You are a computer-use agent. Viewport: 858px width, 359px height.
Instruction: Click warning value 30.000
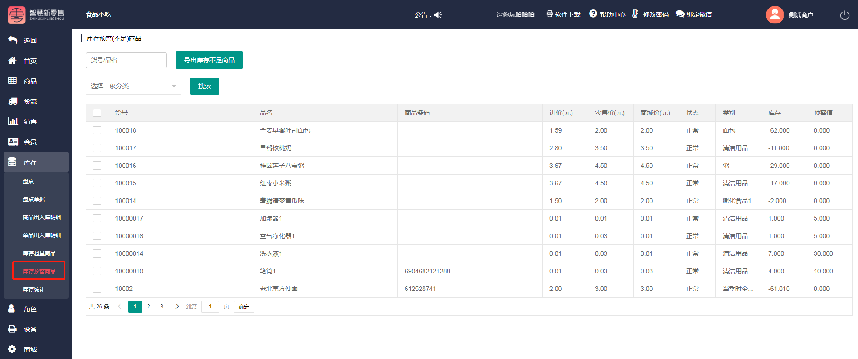click(823, 253)
